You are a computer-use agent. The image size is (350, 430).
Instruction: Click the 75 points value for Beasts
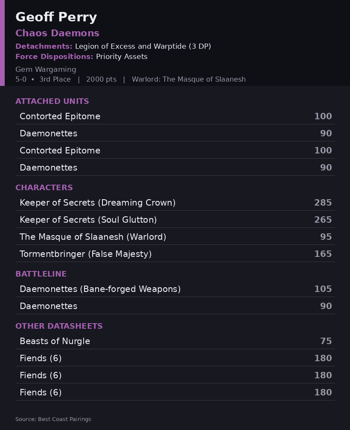326,341
